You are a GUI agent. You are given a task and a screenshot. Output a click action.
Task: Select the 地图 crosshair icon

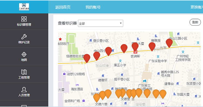(x=24, y=54)
